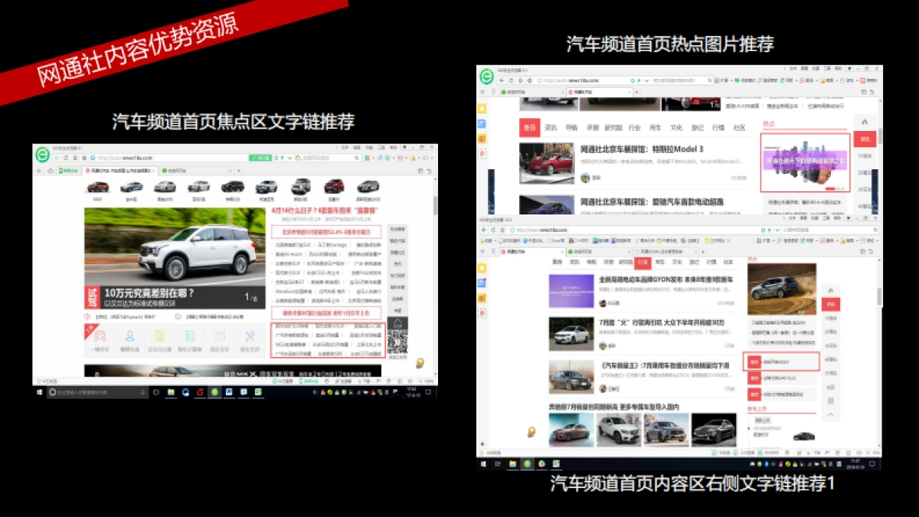Click a carousel dot under the 热点 image

point(830,188)
